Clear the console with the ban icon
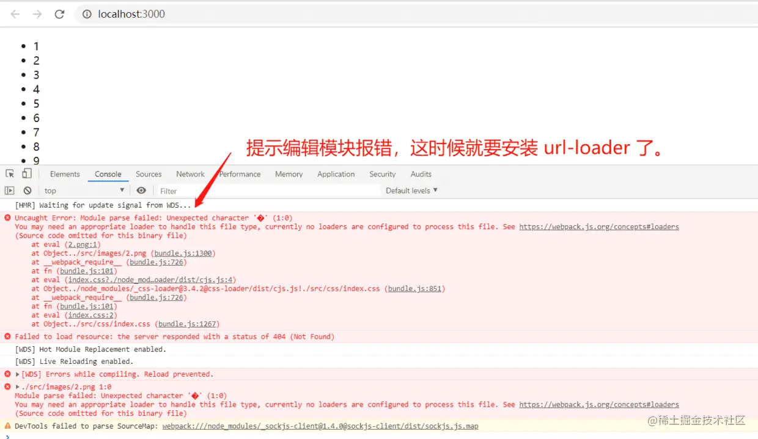Screen dimensions: 758x439 click(x=28, y=190)
